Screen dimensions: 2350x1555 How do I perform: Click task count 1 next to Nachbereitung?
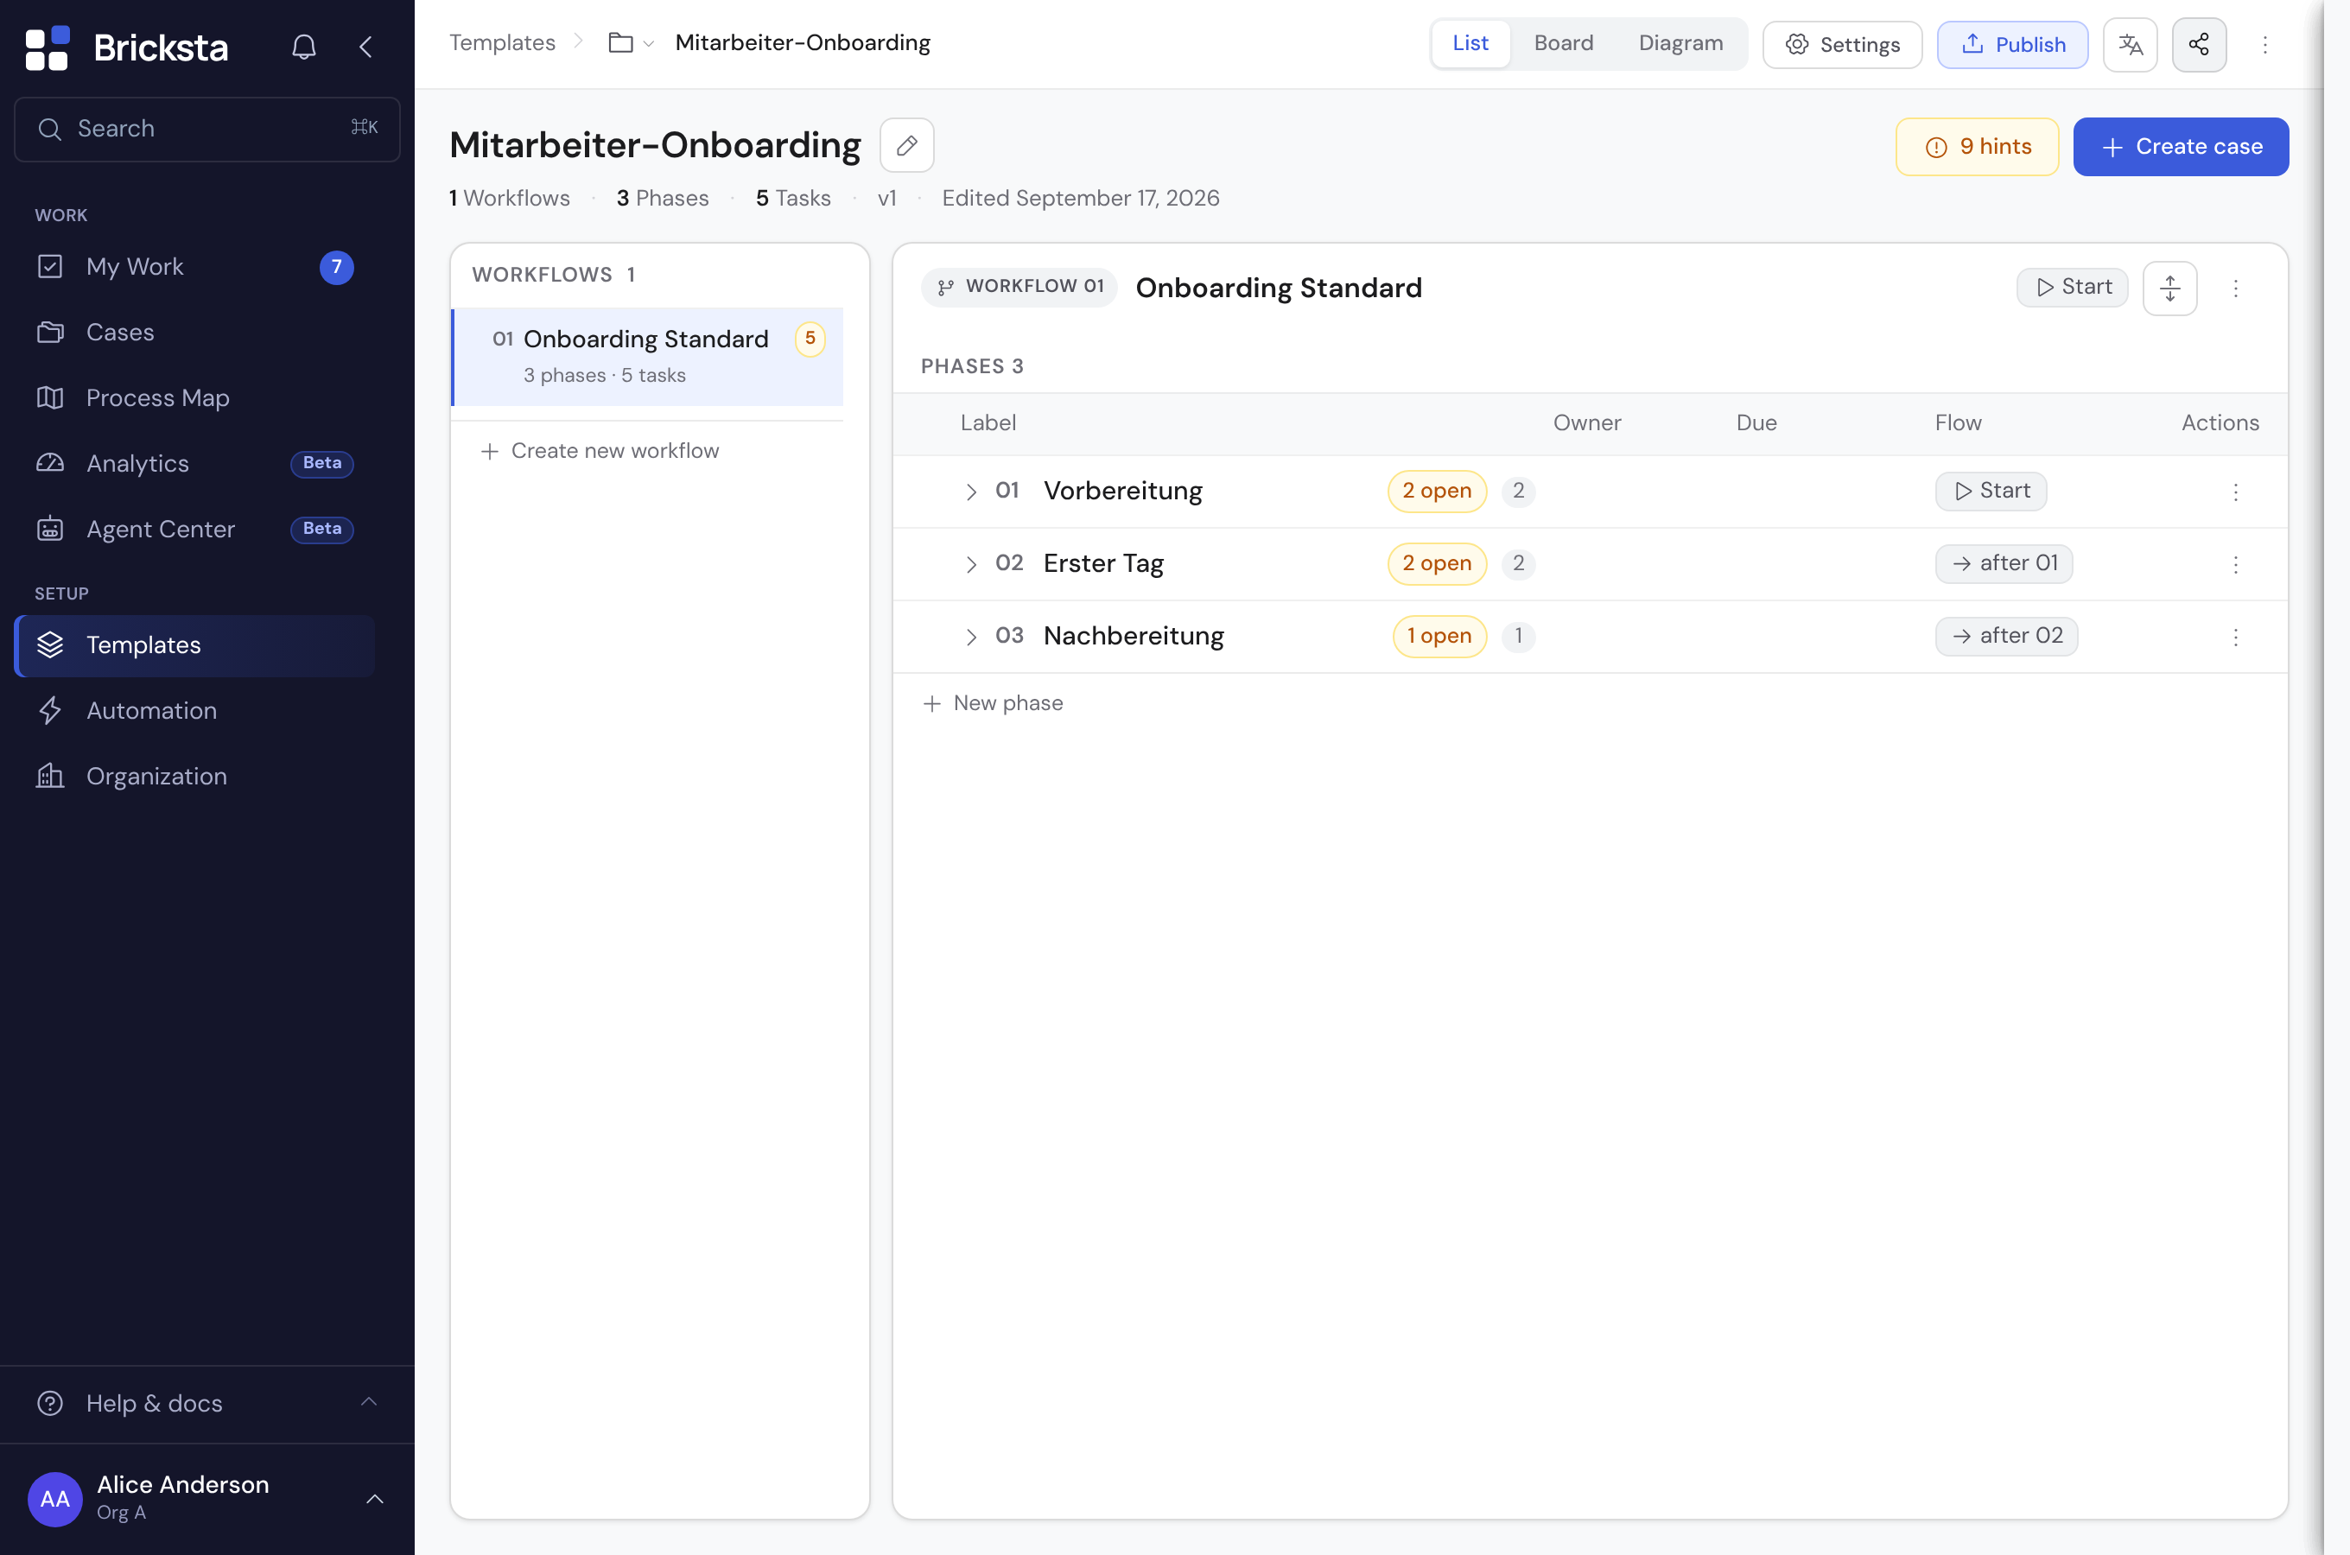coord(1518,636)
